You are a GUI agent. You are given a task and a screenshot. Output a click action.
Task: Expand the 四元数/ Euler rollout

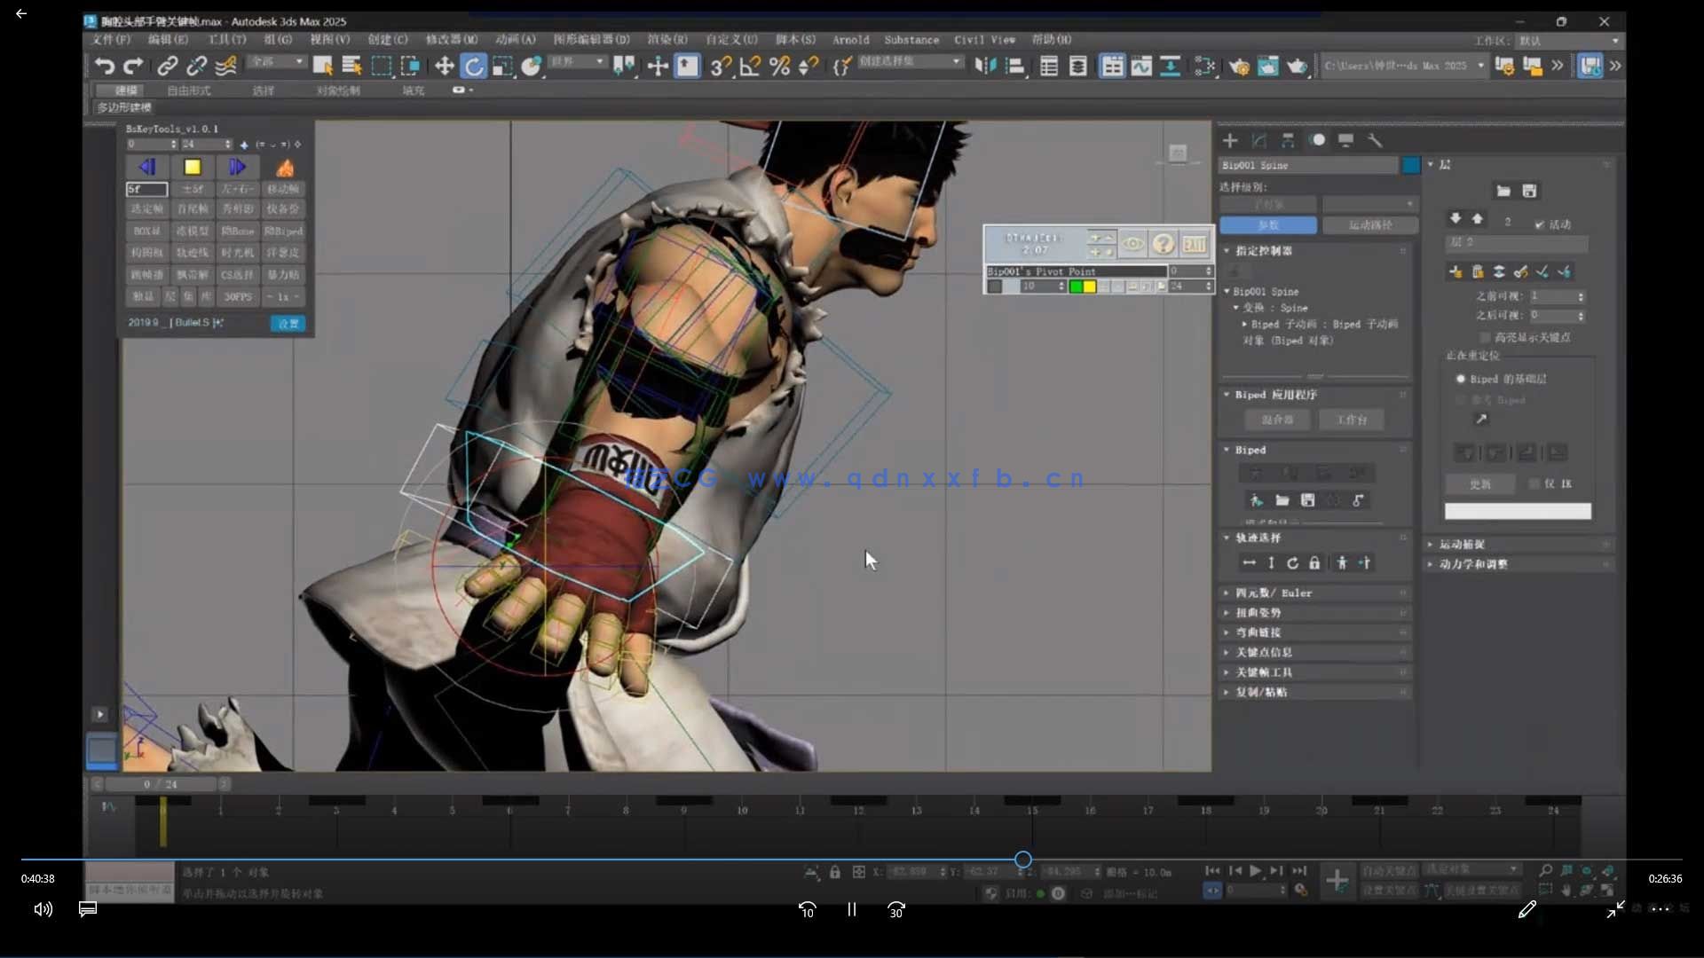pyautogui.click(x=1273, y=593)
